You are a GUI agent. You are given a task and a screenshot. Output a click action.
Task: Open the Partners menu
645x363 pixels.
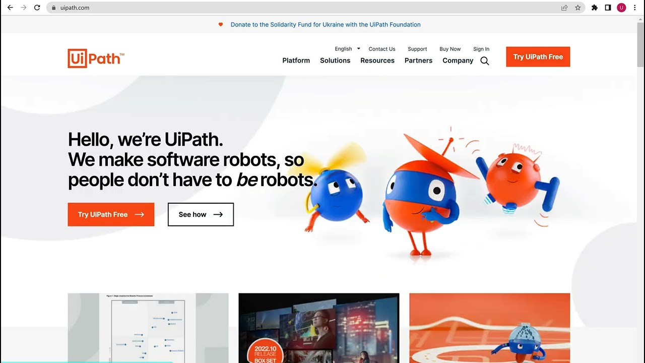(418, 60)
